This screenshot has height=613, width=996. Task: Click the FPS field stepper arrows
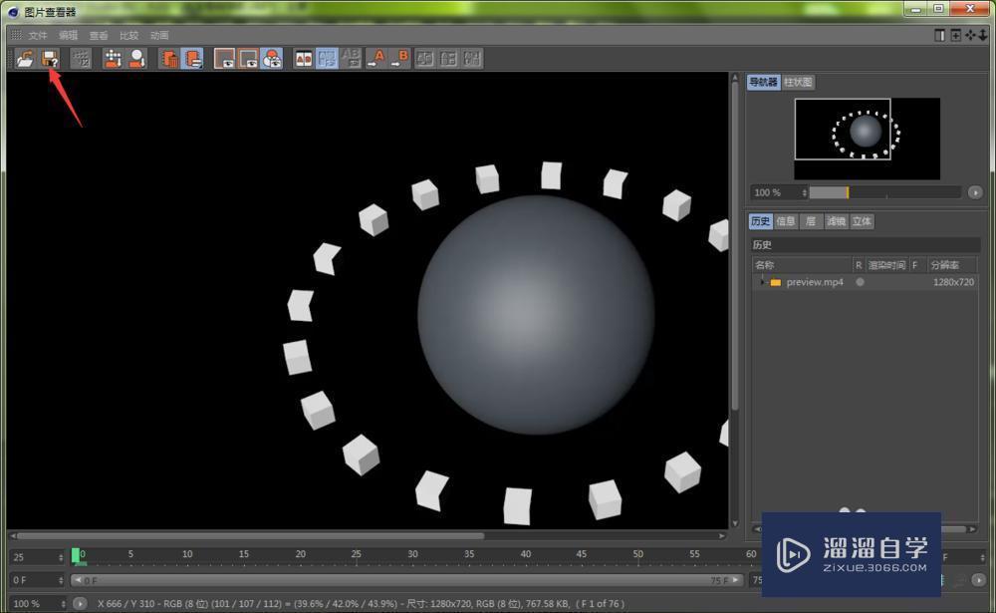click(x=61, y=557)
